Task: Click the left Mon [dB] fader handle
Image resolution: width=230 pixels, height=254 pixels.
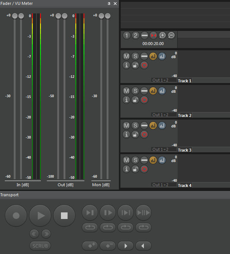Action: point(101,16)
